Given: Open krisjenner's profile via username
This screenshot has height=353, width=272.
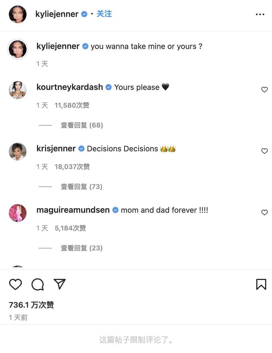Looking at the screenshot, I should point(56,149).
